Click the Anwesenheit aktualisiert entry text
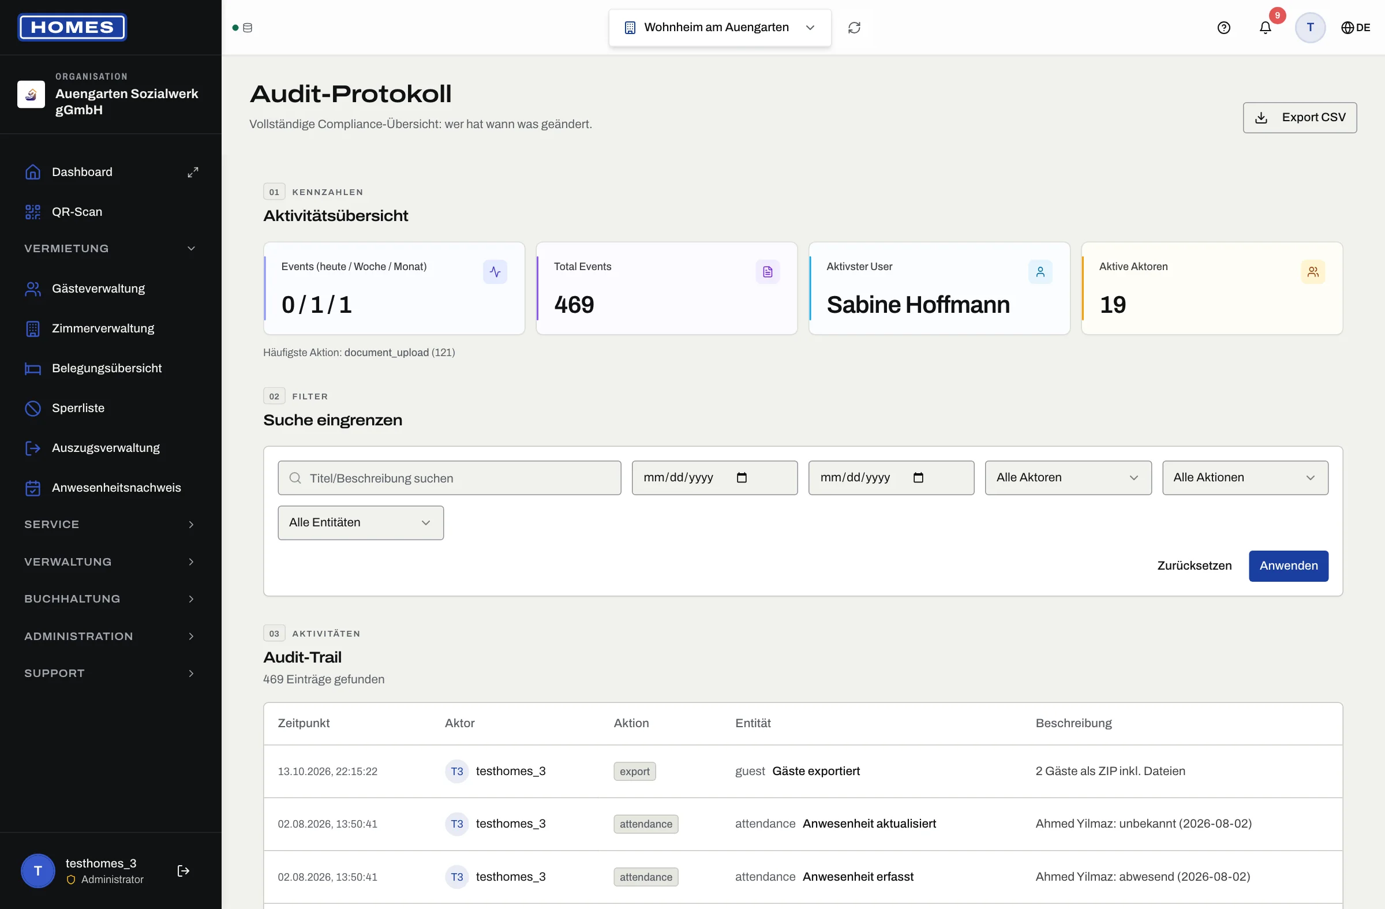 coord(869,824)
